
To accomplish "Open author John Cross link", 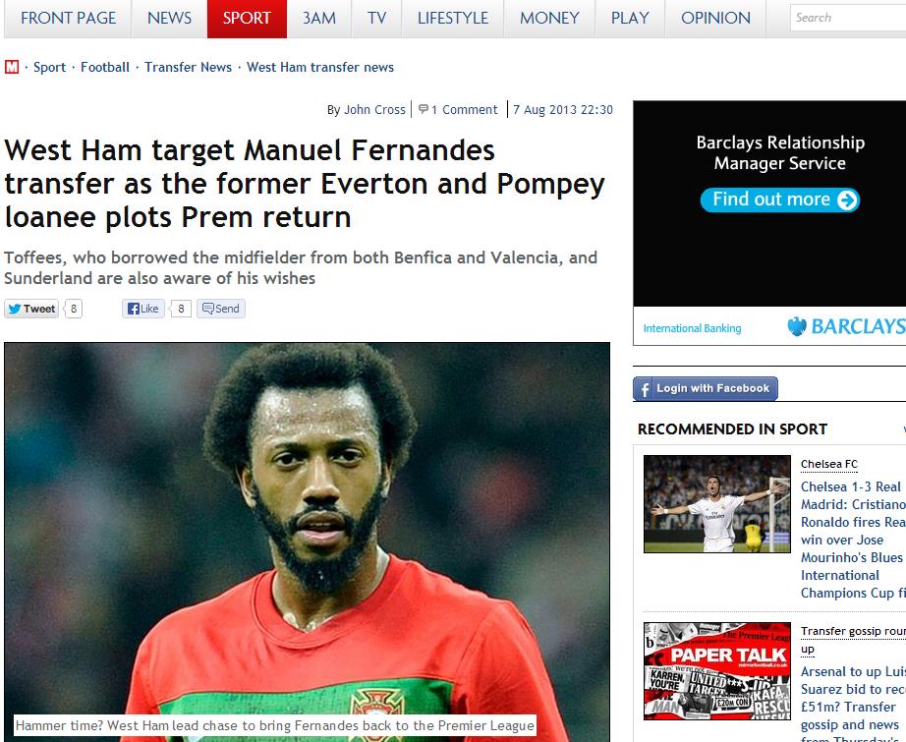I will [374, 109].
